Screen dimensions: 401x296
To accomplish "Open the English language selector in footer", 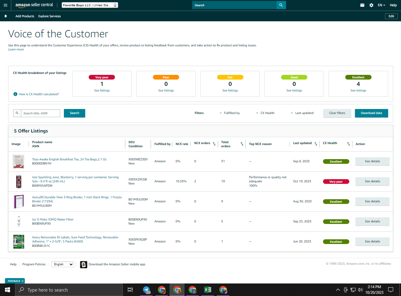I will (63, 264).
